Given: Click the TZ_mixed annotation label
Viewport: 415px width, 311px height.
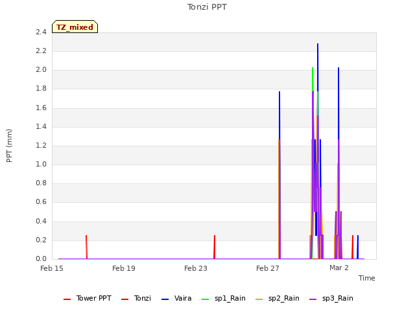Looking at the screenshot, I should pos(75,27).
